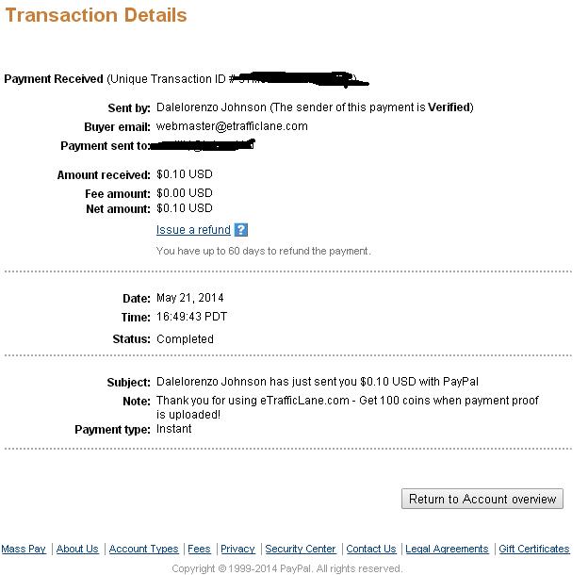
Task: Open the Security Center link
Action: (300, 549)
